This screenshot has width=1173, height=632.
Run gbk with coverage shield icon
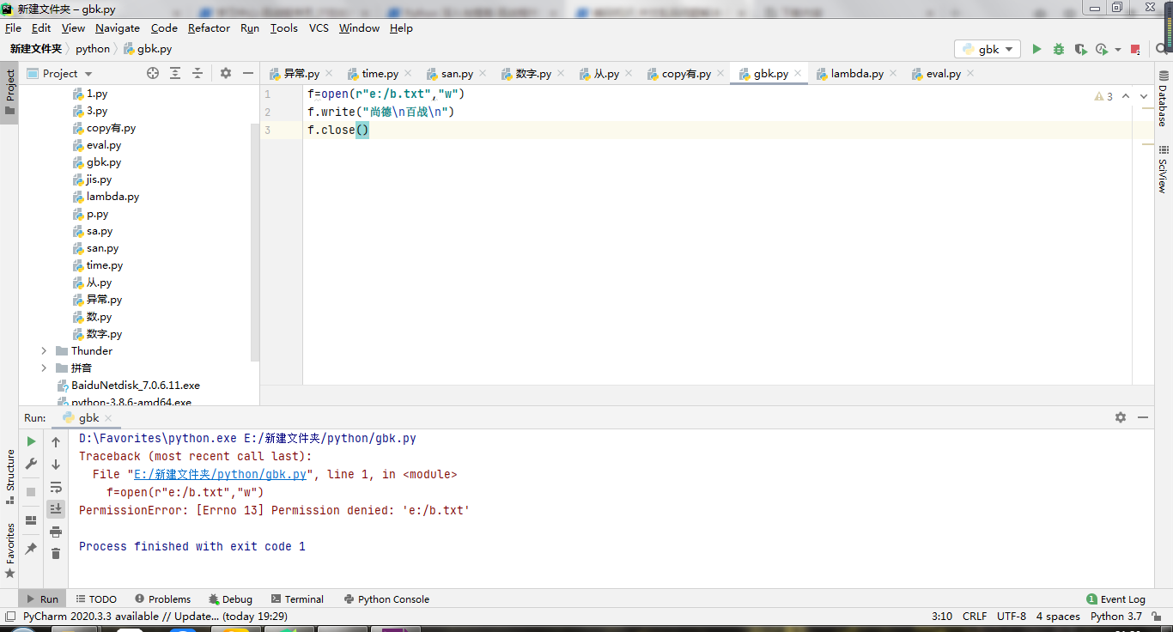pos(1080,50)
